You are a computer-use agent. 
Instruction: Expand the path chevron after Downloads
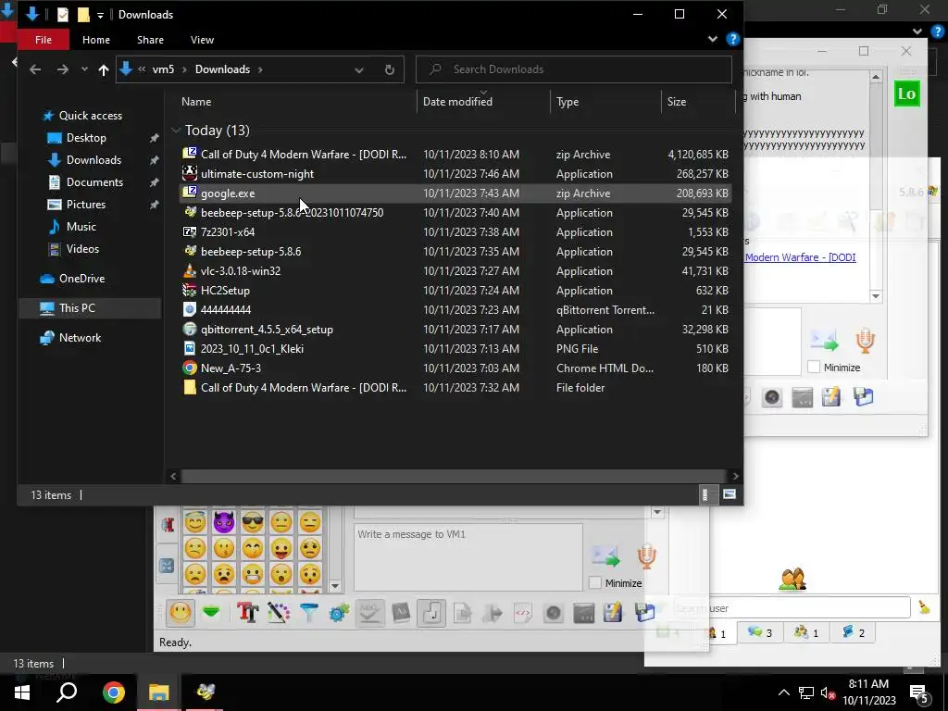[x=260, y=69]
